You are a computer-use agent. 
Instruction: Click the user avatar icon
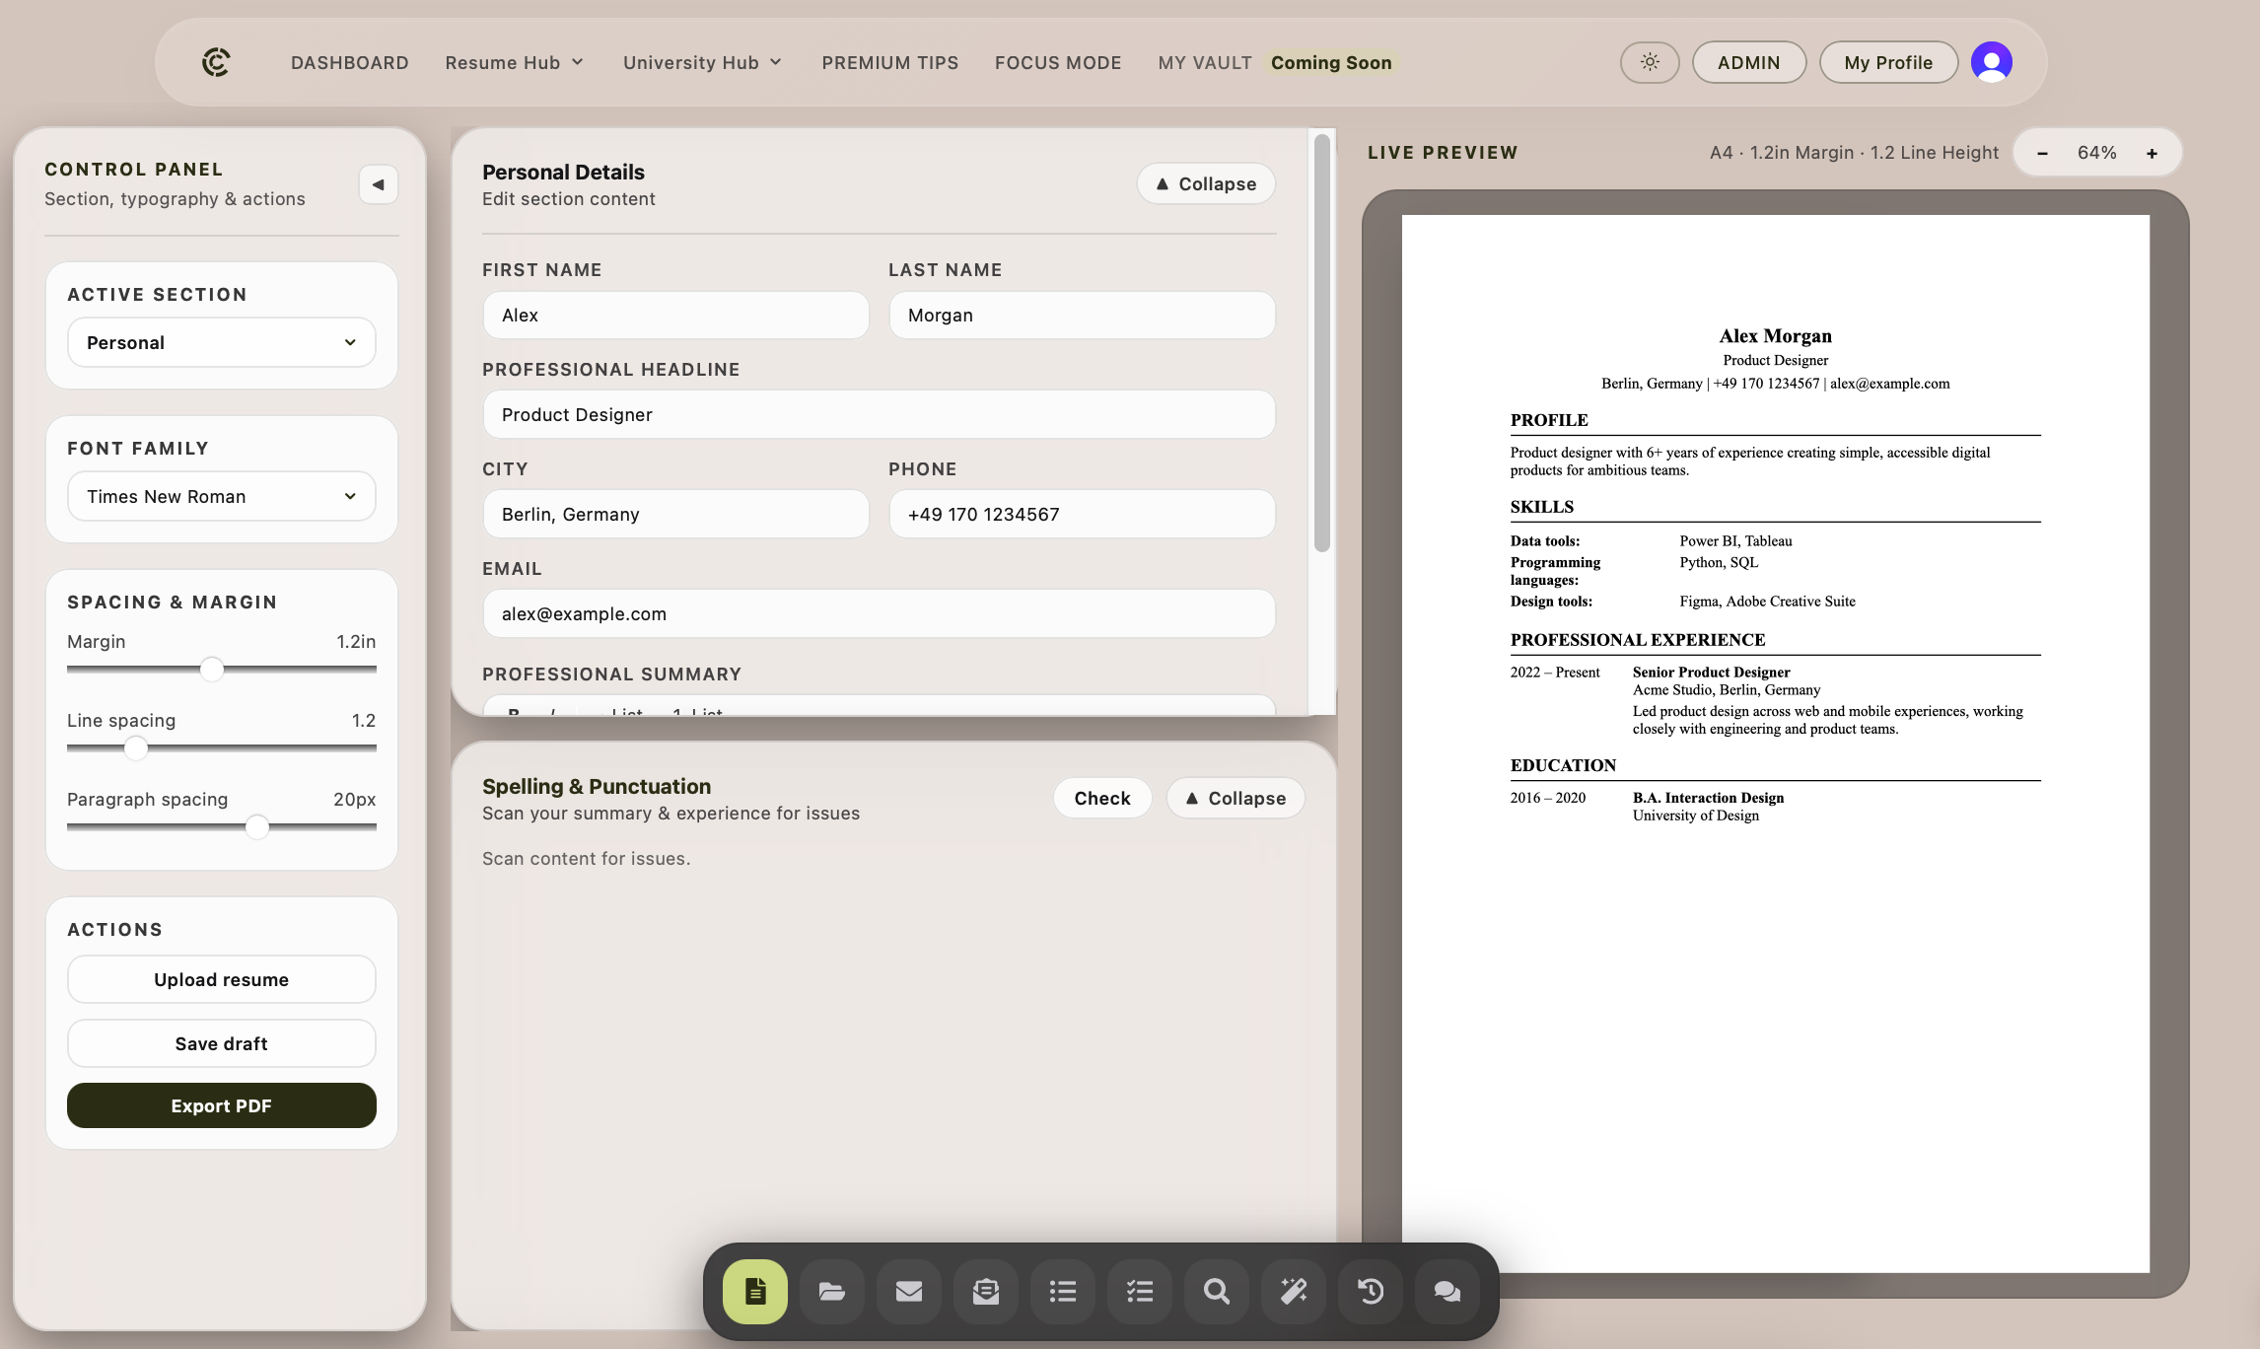pos(1992,62)
